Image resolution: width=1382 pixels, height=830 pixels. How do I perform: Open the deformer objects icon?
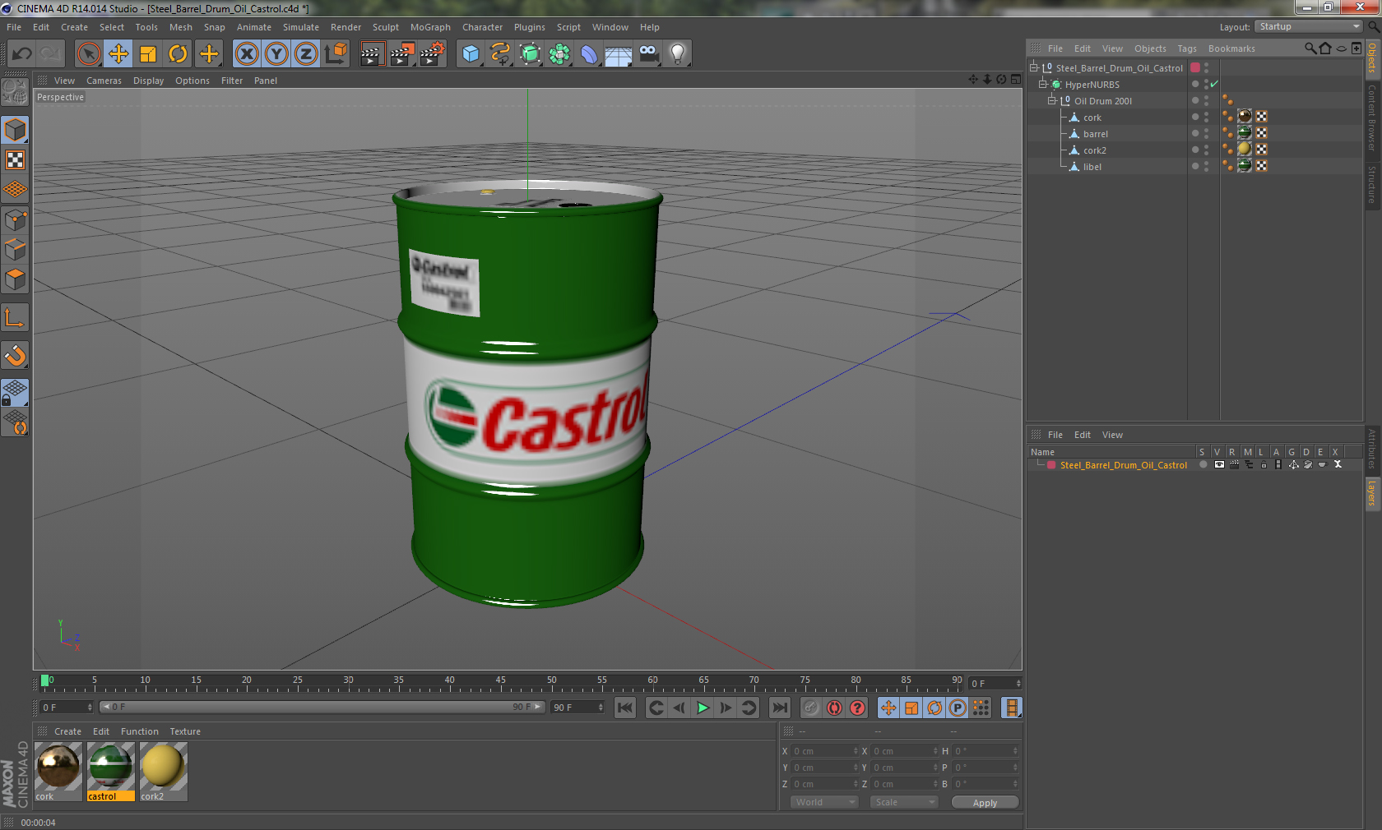coord(589,54)
